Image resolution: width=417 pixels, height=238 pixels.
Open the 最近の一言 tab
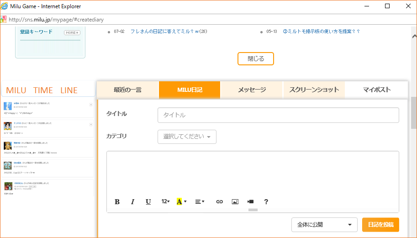[127, 90]
